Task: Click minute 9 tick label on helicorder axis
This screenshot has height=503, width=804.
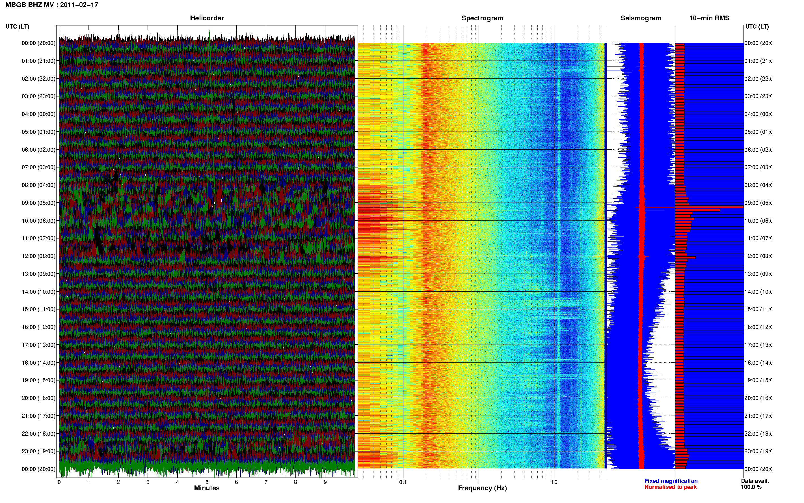Action: pos(325,482)
